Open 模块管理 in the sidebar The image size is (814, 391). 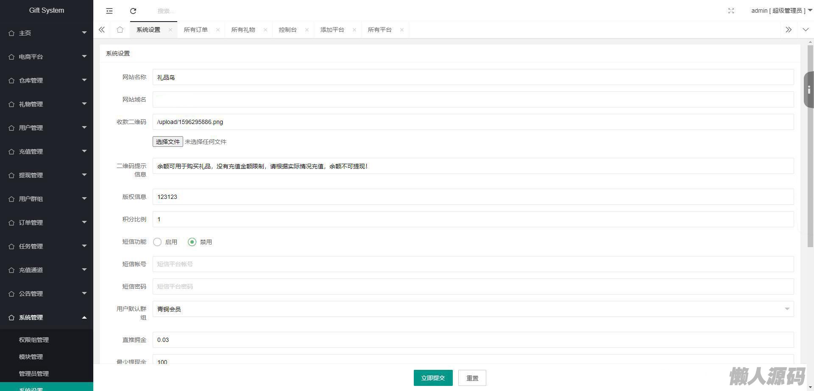(31, 357)
